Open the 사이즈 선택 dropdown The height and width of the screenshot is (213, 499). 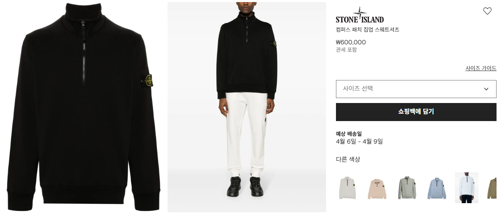[416, 89]
